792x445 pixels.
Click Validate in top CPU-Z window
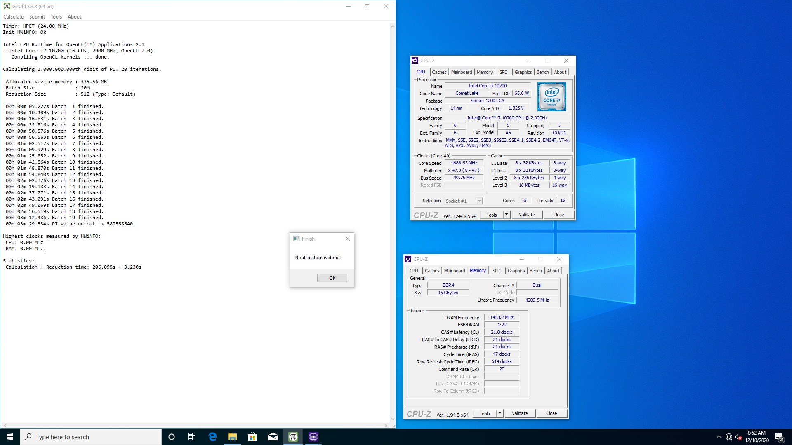coord(527,215)
